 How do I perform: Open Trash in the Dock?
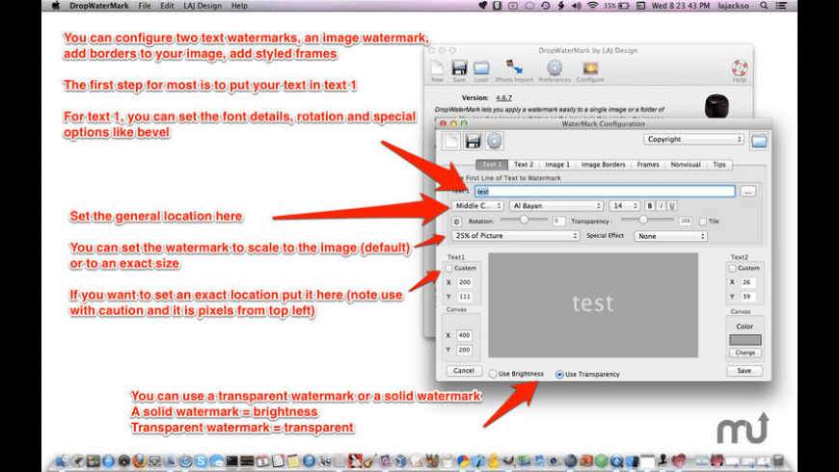[x=778, y=460]
